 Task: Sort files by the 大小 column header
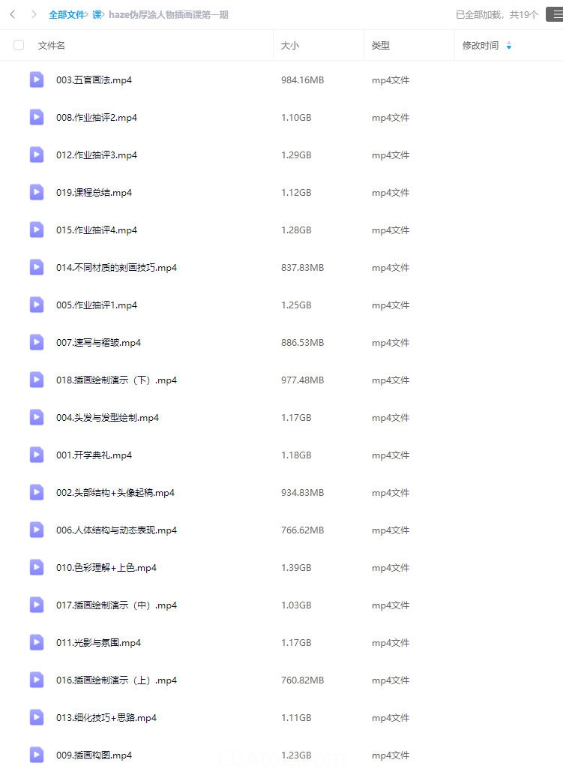[290, 46]
